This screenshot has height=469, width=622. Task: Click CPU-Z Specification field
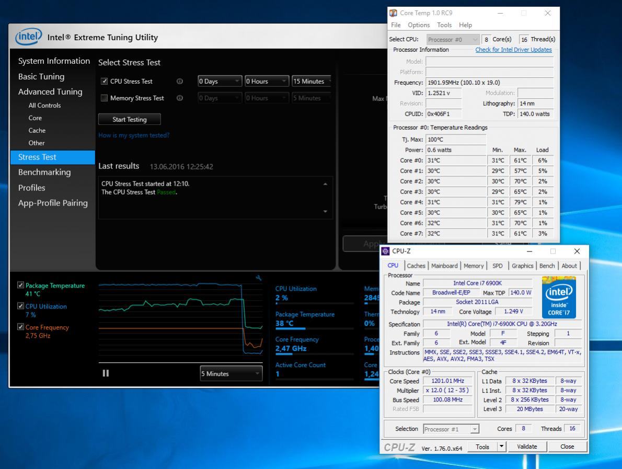point(502,324)
